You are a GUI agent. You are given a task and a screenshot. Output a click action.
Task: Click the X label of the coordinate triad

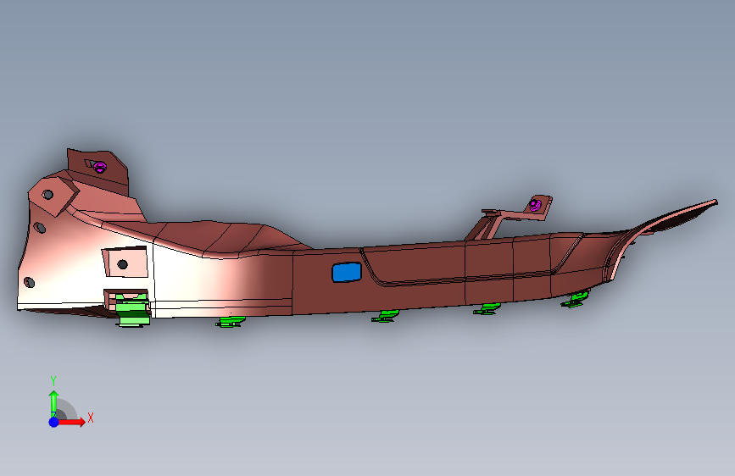coord(91,418)
